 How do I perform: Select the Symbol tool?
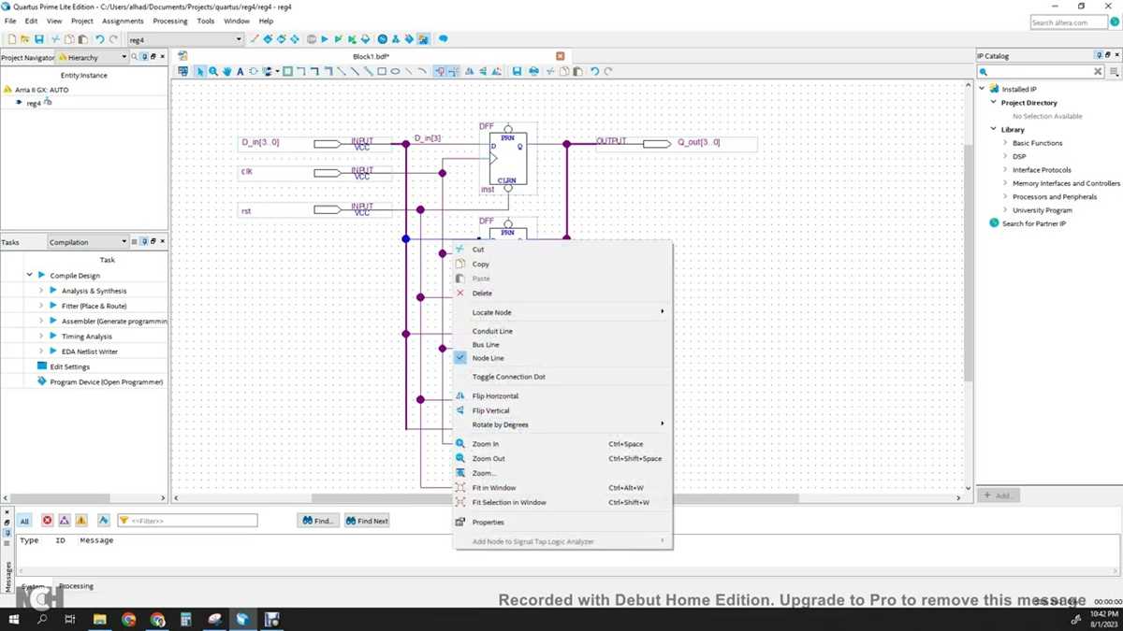pos(253,71)
